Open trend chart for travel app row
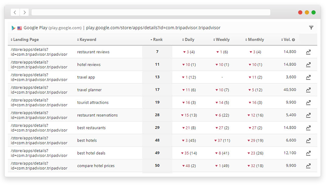326x185 pixels. 308,77
